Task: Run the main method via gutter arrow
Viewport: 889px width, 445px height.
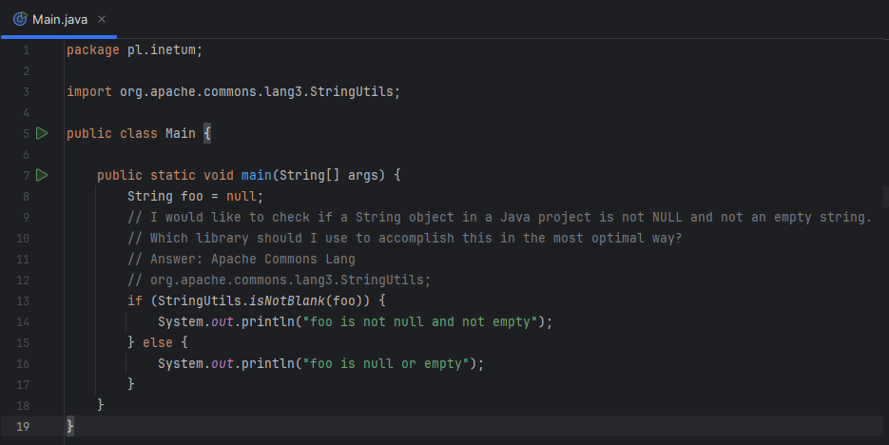Action: [41, 175]
